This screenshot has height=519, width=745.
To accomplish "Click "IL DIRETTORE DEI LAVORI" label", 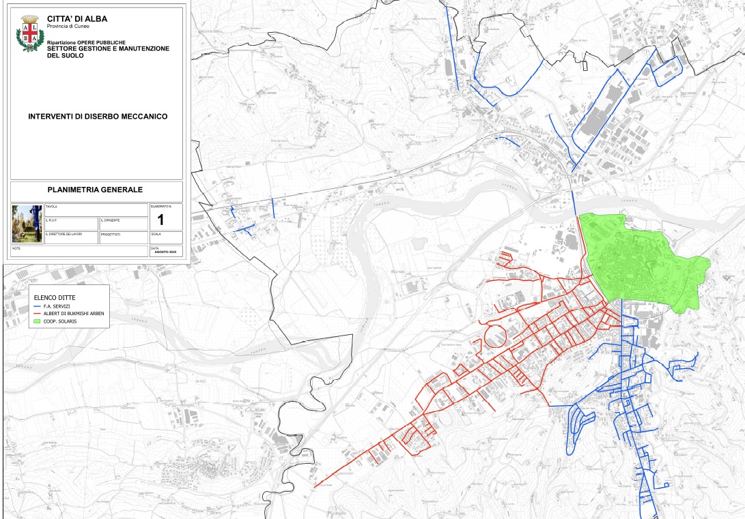I will [64, 235].
